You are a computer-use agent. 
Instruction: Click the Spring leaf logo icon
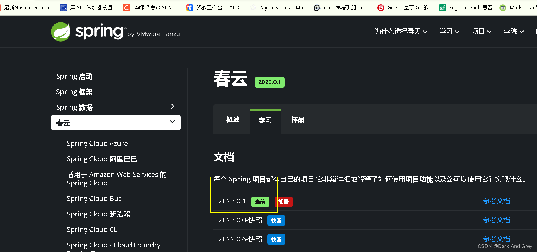point(61,32)
